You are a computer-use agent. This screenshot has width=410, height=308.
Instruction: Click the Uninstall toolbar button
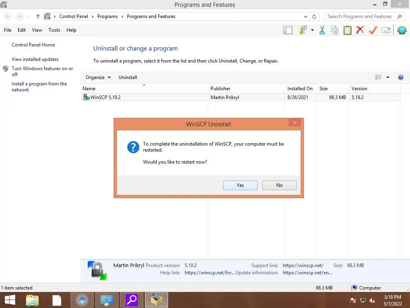[x=128, y=77]
